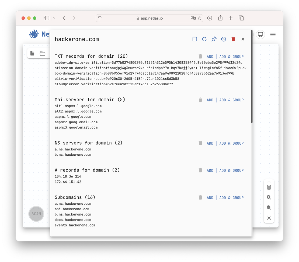Click the Netlas logo

(x=34, y=34)
